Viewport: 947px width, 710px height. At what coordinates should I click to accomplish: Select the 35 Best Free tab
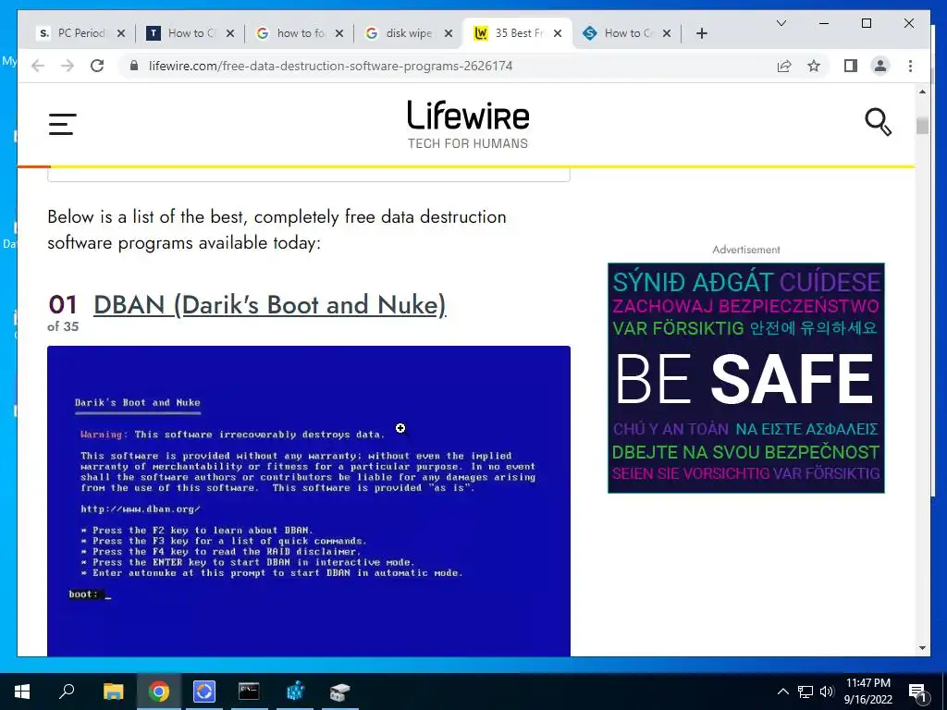(517, 33)
